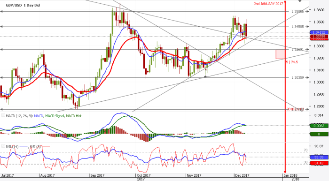Click the right arrow of the 1.34585 line

click(x=307, y=27)
